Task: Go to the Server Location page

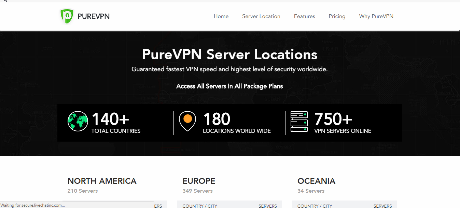Action: (261, 16)
